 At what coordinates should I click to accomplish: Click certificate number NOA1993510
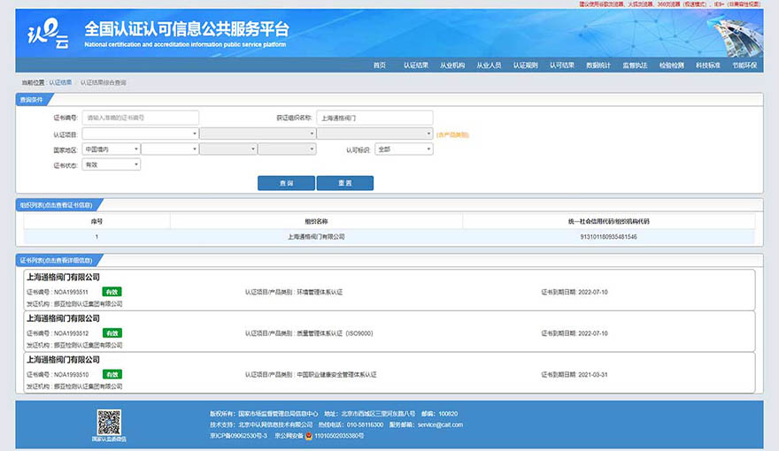point(71,375)
